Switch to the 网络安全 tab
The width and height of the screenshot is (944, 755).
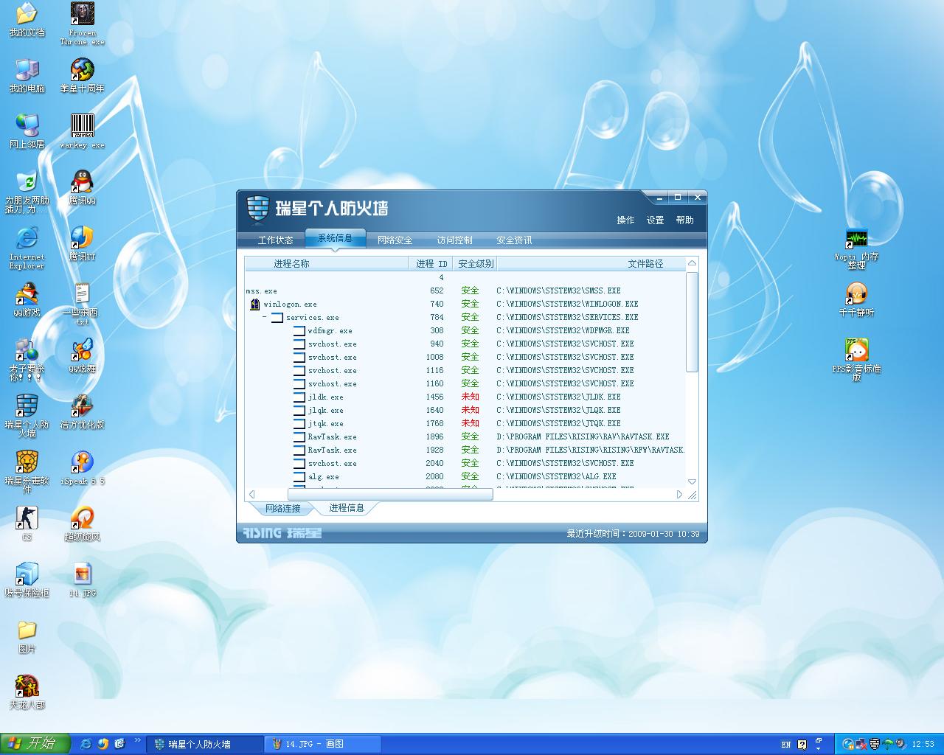coord(395,240)
